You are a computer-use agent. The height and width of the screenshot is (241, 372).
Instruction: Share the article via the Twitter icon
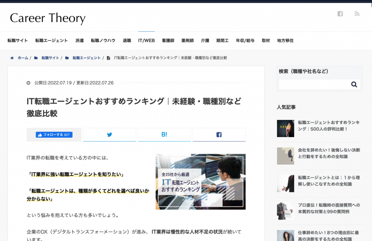[109, 134]
